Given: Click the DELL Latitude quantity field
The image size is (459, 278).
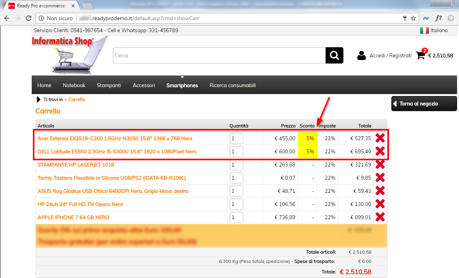Looking at the screenshot, I should 236,152.
